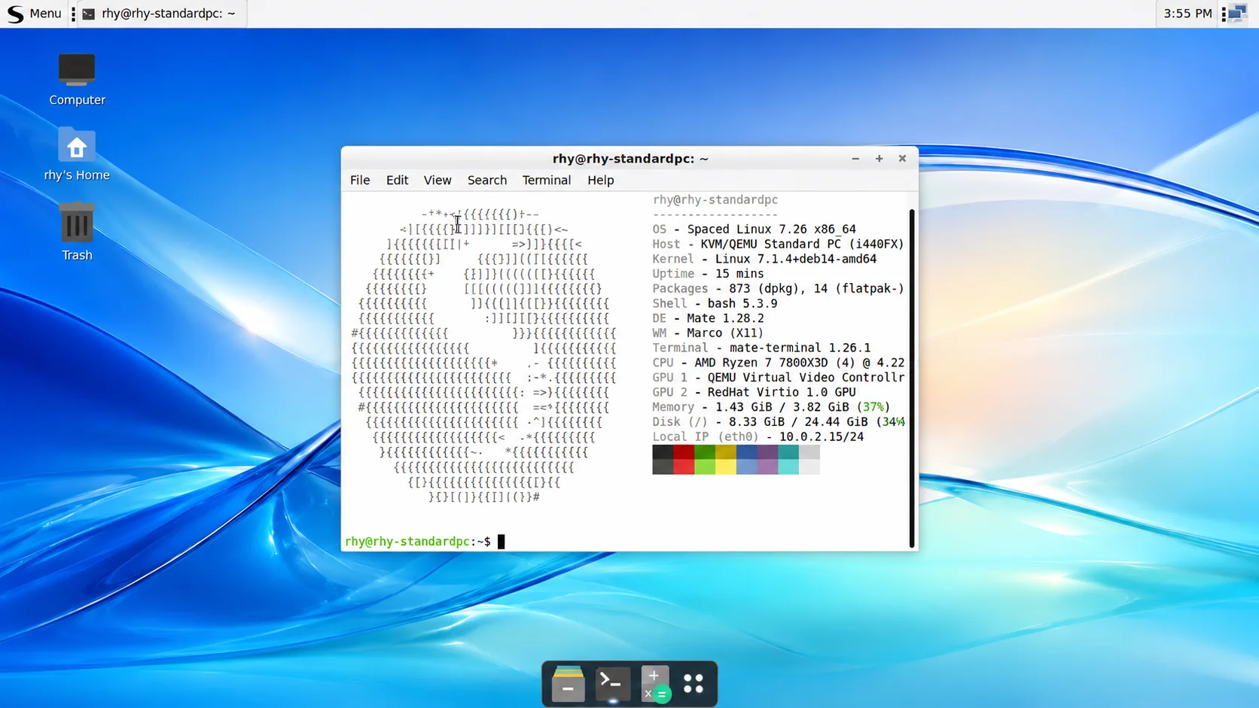Select the terminal window entry in the top-panel window list
Viewport: 1259px width, 708px height.
tap(160, 14)
